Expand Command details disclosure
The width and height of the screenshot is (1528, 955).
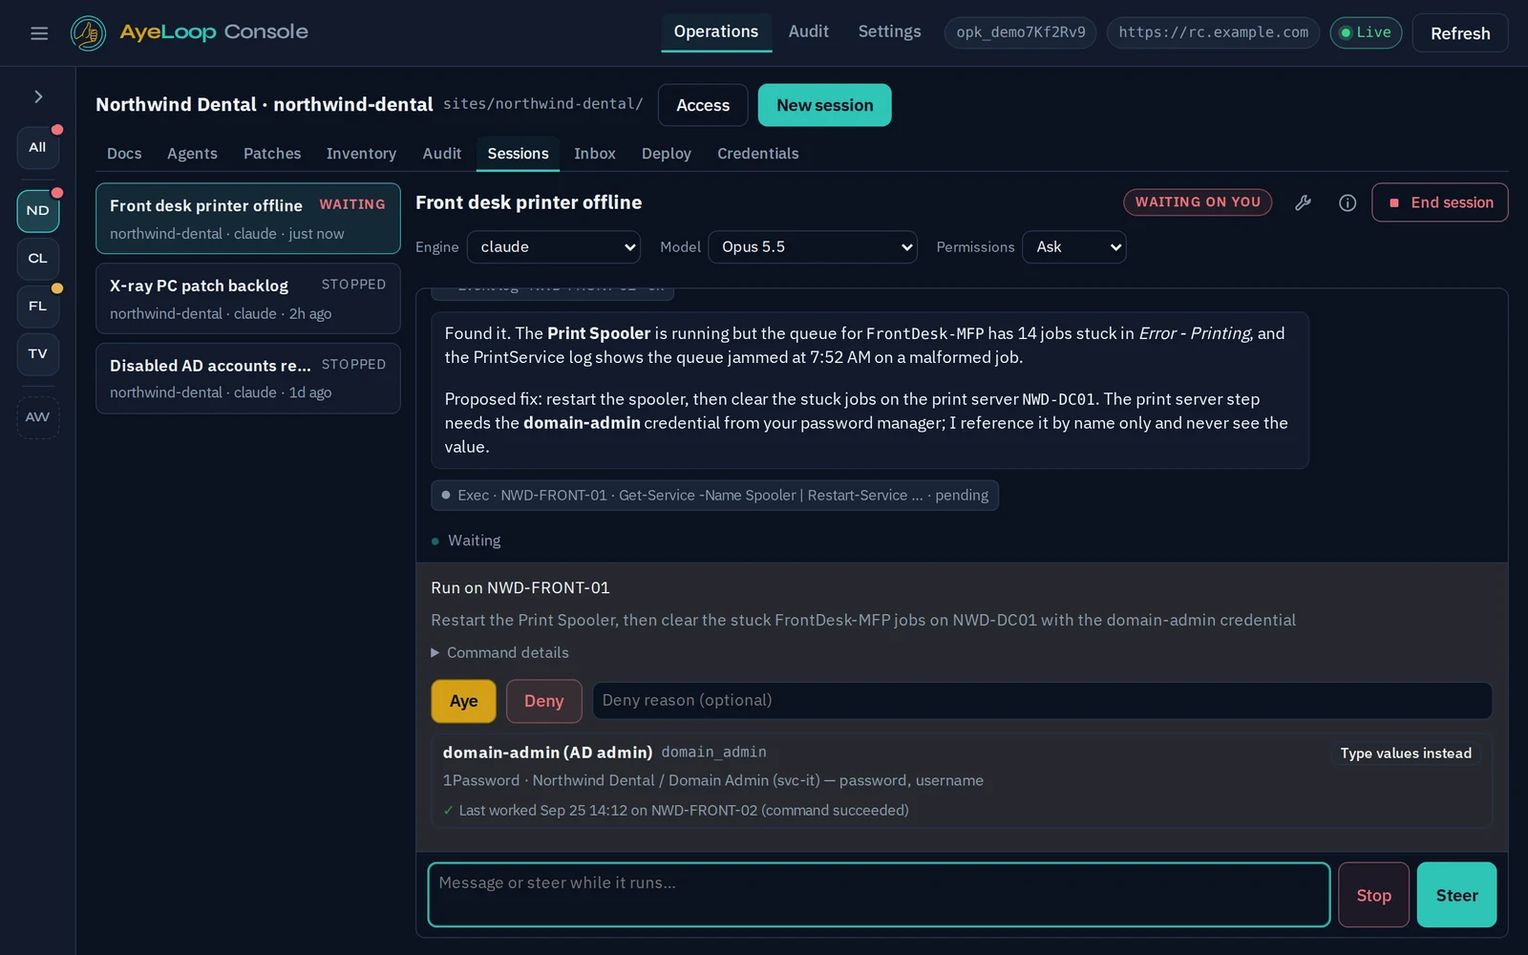pos(499,652)
